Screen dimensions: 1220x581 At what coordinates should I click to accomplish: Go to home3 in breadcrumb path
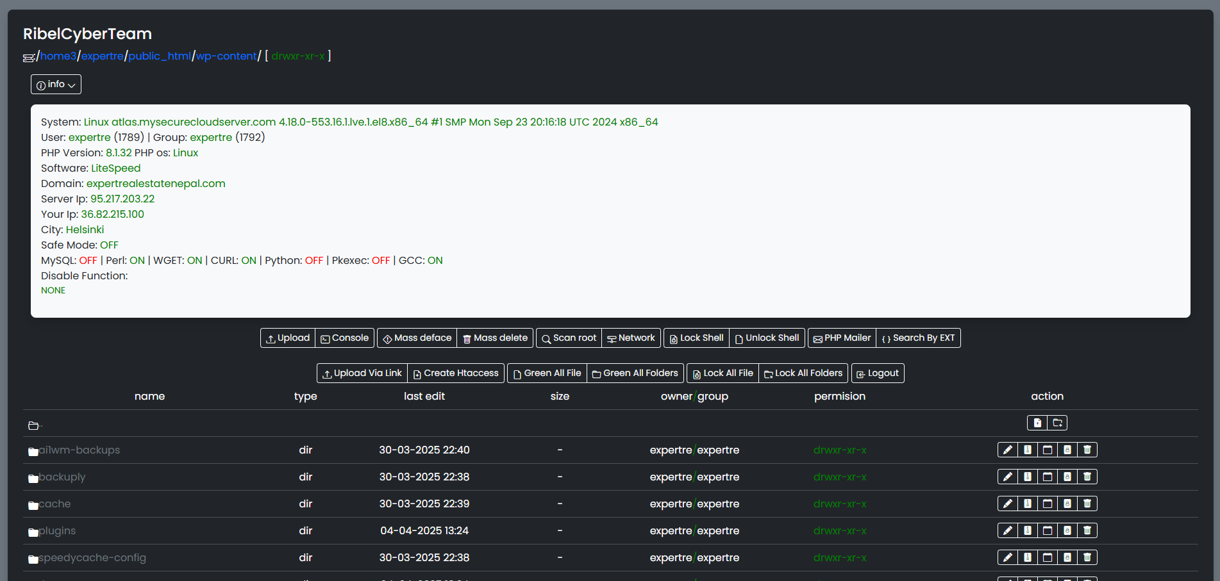58,56
